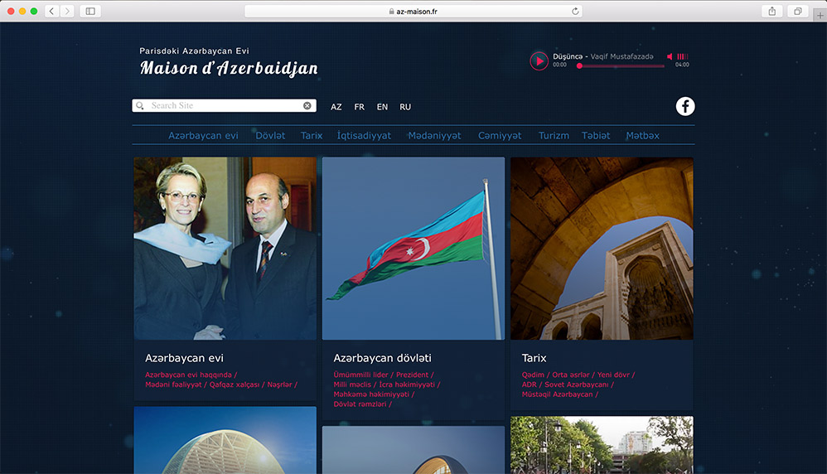Follow the Mədəni fəaliyyət link

point(173,385)
